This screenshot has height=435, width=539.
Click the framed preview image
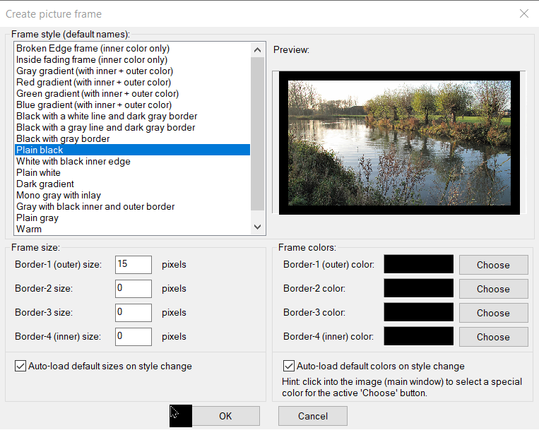coord(399,142)
